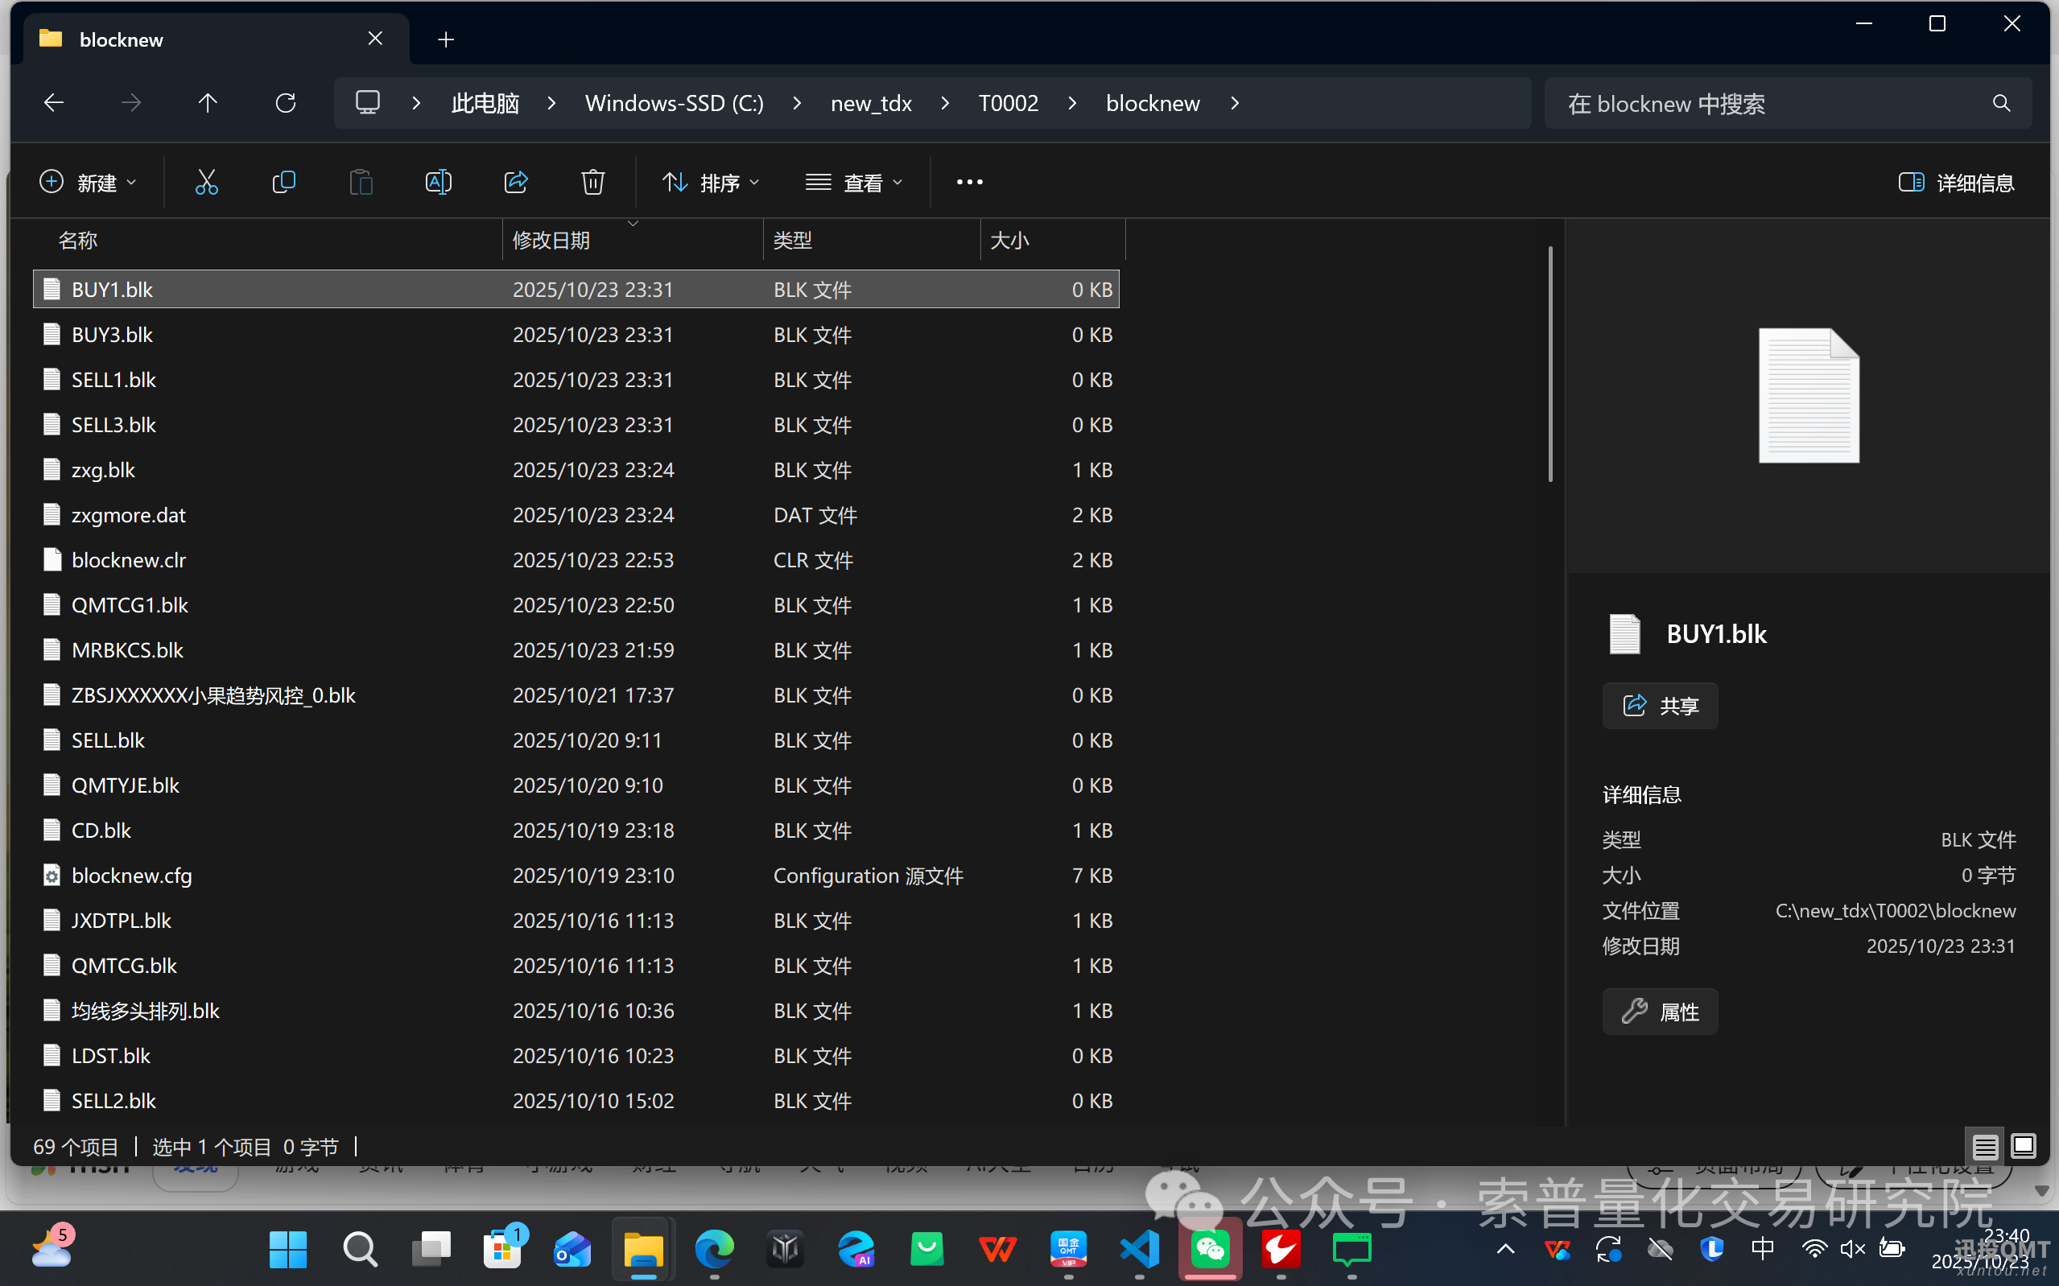The image size is (2059, 1286).
Task: Open the 新建 dropdown menu
Action: (89, 182)
